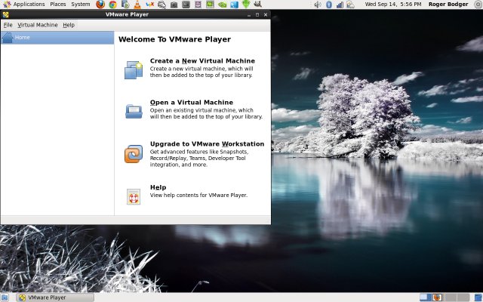Click the VMware Player title bar window icon
Screen dimensions: 483x302
point(5,14)
